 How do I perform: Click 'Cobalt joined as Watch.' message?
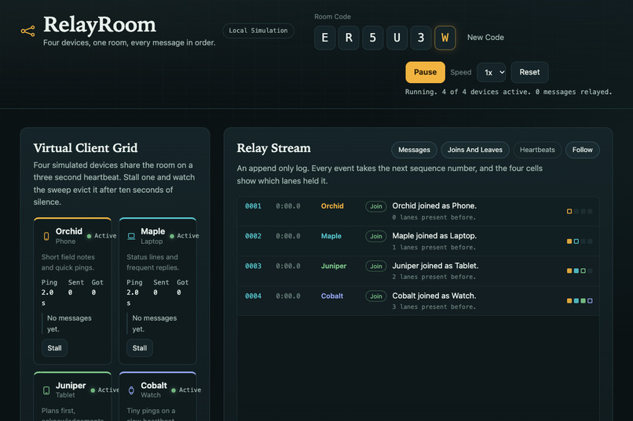[x=434, y=296]
